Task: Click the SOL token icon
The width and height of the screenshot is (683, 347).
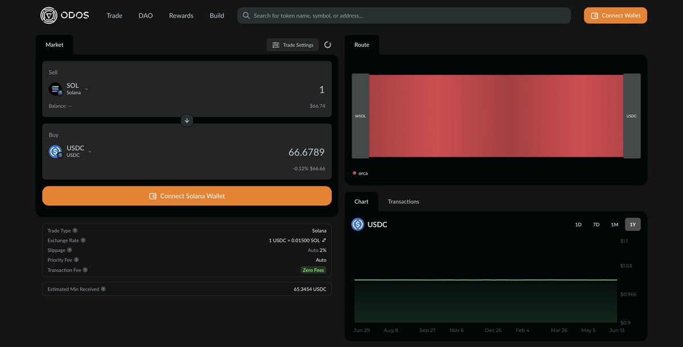Action: (56, 89)
